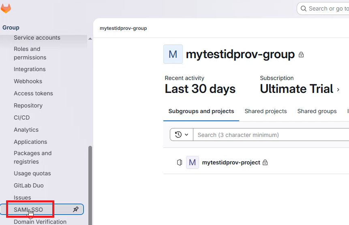The height and width of the screenshot is (225, 349).
Task: Open GitLab Duo settings
Action: click(x=29, y=185)
